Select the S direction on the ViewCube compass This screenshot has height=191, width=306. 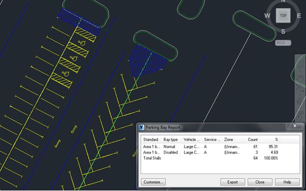283,31
